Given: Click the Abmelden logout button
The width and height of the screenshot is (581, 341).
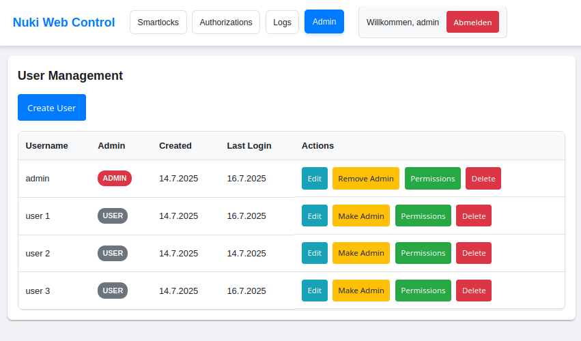Looking at the screenshot, I should [473, 23].
